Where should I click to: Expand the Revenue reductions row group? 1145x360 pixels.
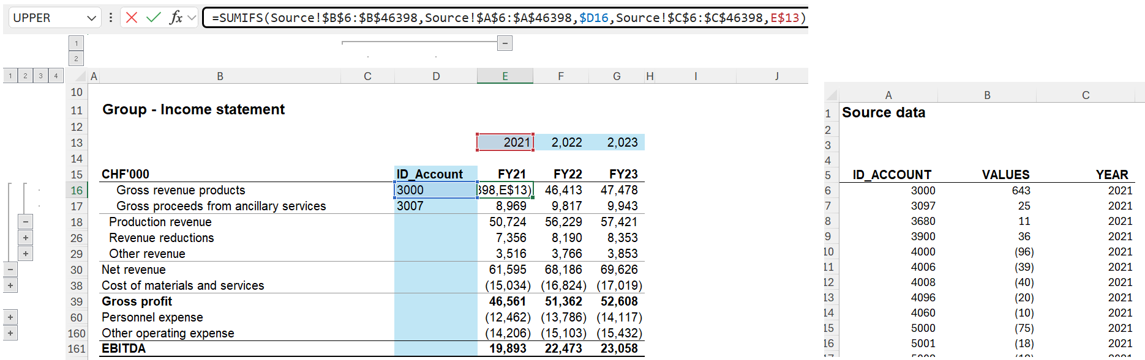(x=26, y=238)
